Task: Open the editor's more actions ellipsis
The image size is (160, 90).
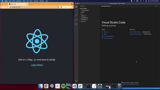Action: 158,6
